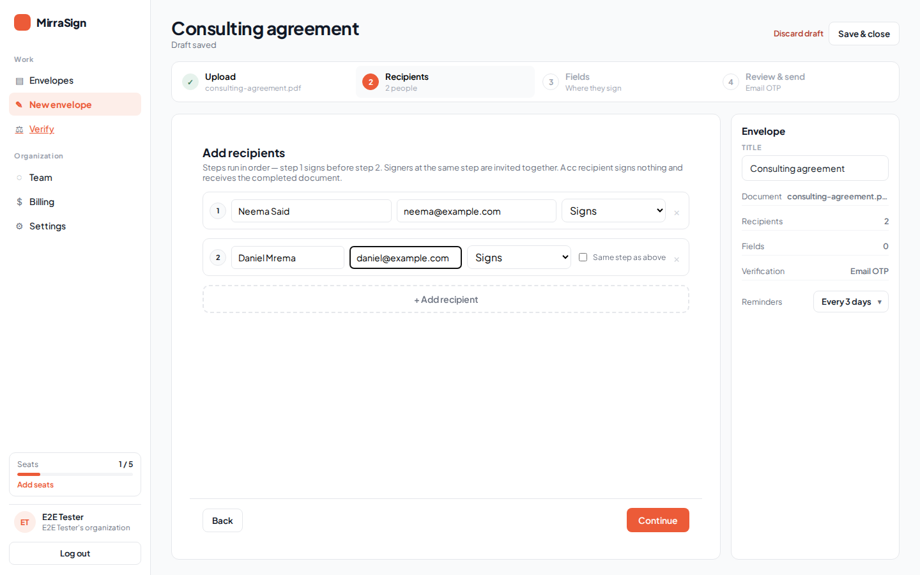Image resolution: width=920 pixels, height=575 pixels.
Task: Go to the Team page
Action: (x=75, y=178)
